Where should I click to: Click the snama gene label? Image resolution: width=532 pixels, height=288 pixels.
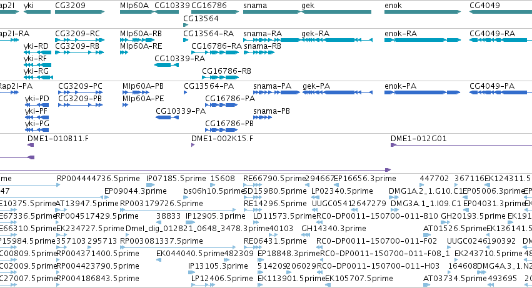[x=255, y=6]
